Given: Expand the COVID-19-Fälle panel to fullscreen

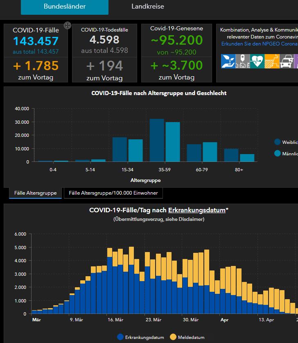Looking at the screenshot, I should (x=68, y=25).
